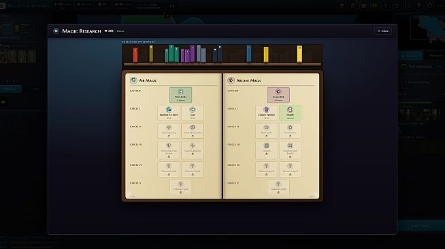Click End Turn in the background game window

point(422,226)
